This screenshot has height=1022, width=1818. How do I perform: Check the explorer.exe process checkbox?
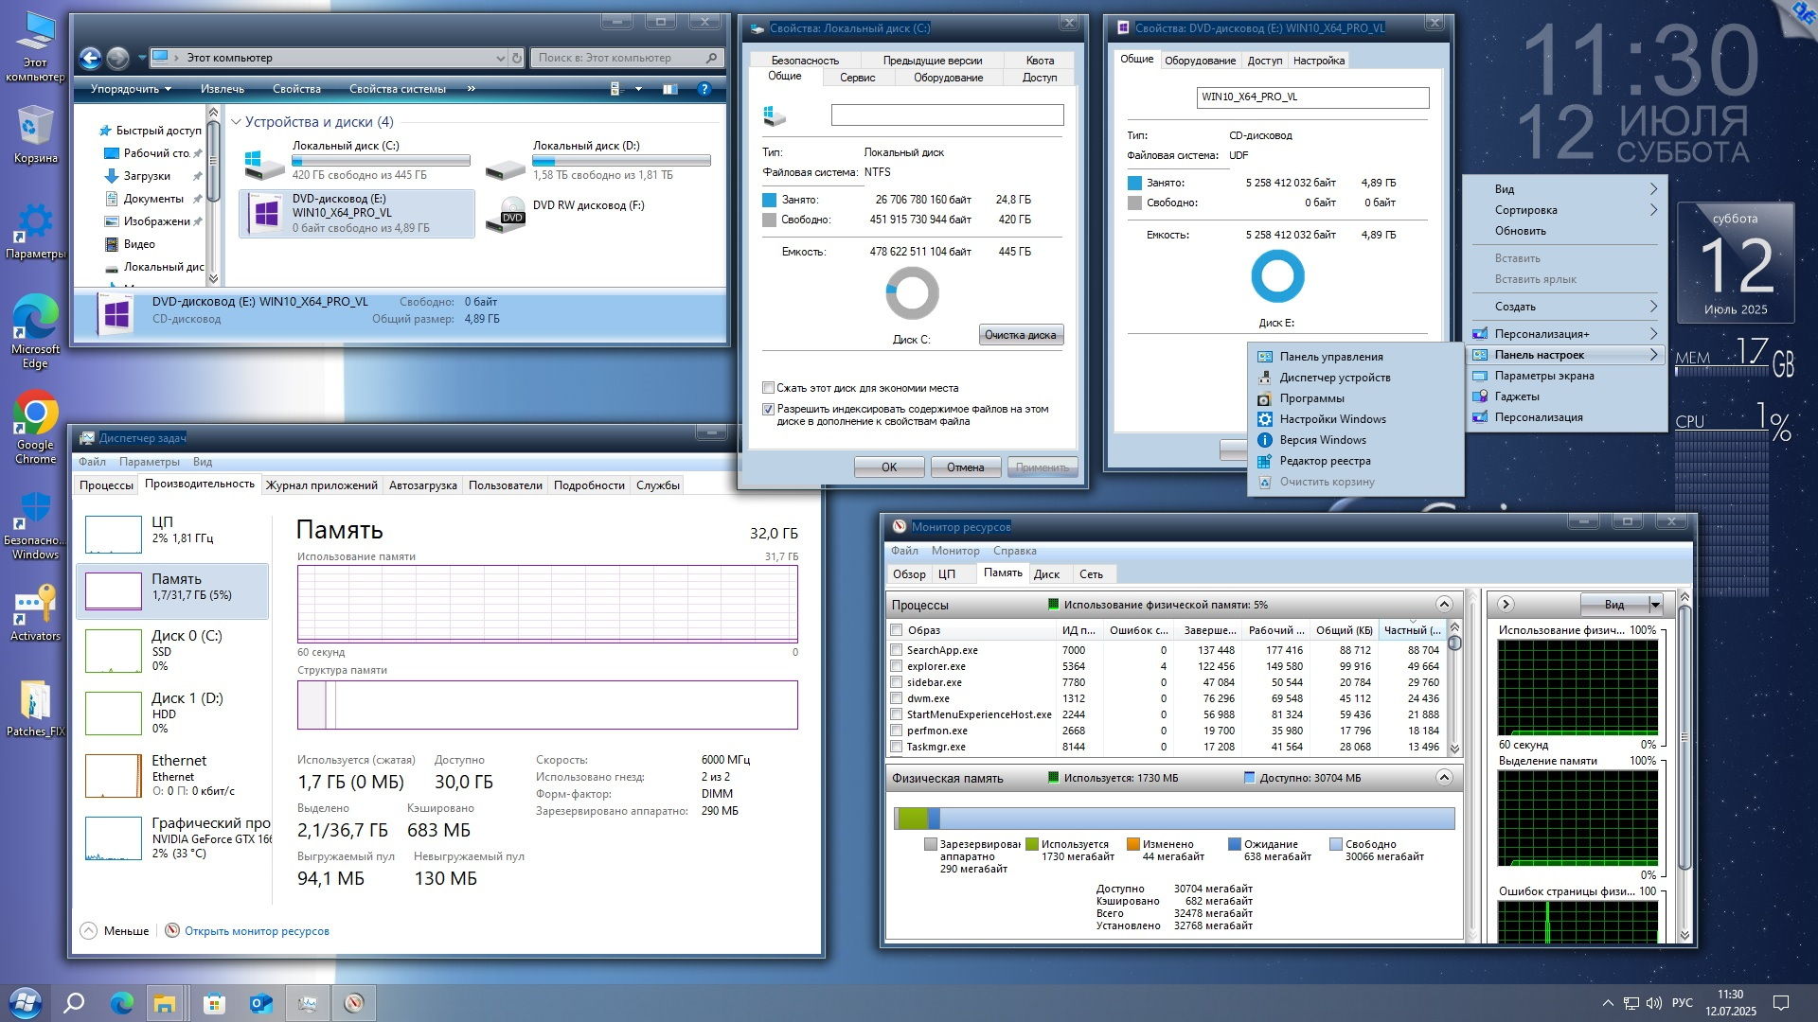[896, 666]
